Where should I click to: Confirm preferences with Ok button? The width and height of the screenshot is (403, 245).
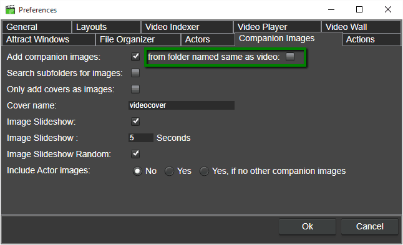tap(308, 226)
